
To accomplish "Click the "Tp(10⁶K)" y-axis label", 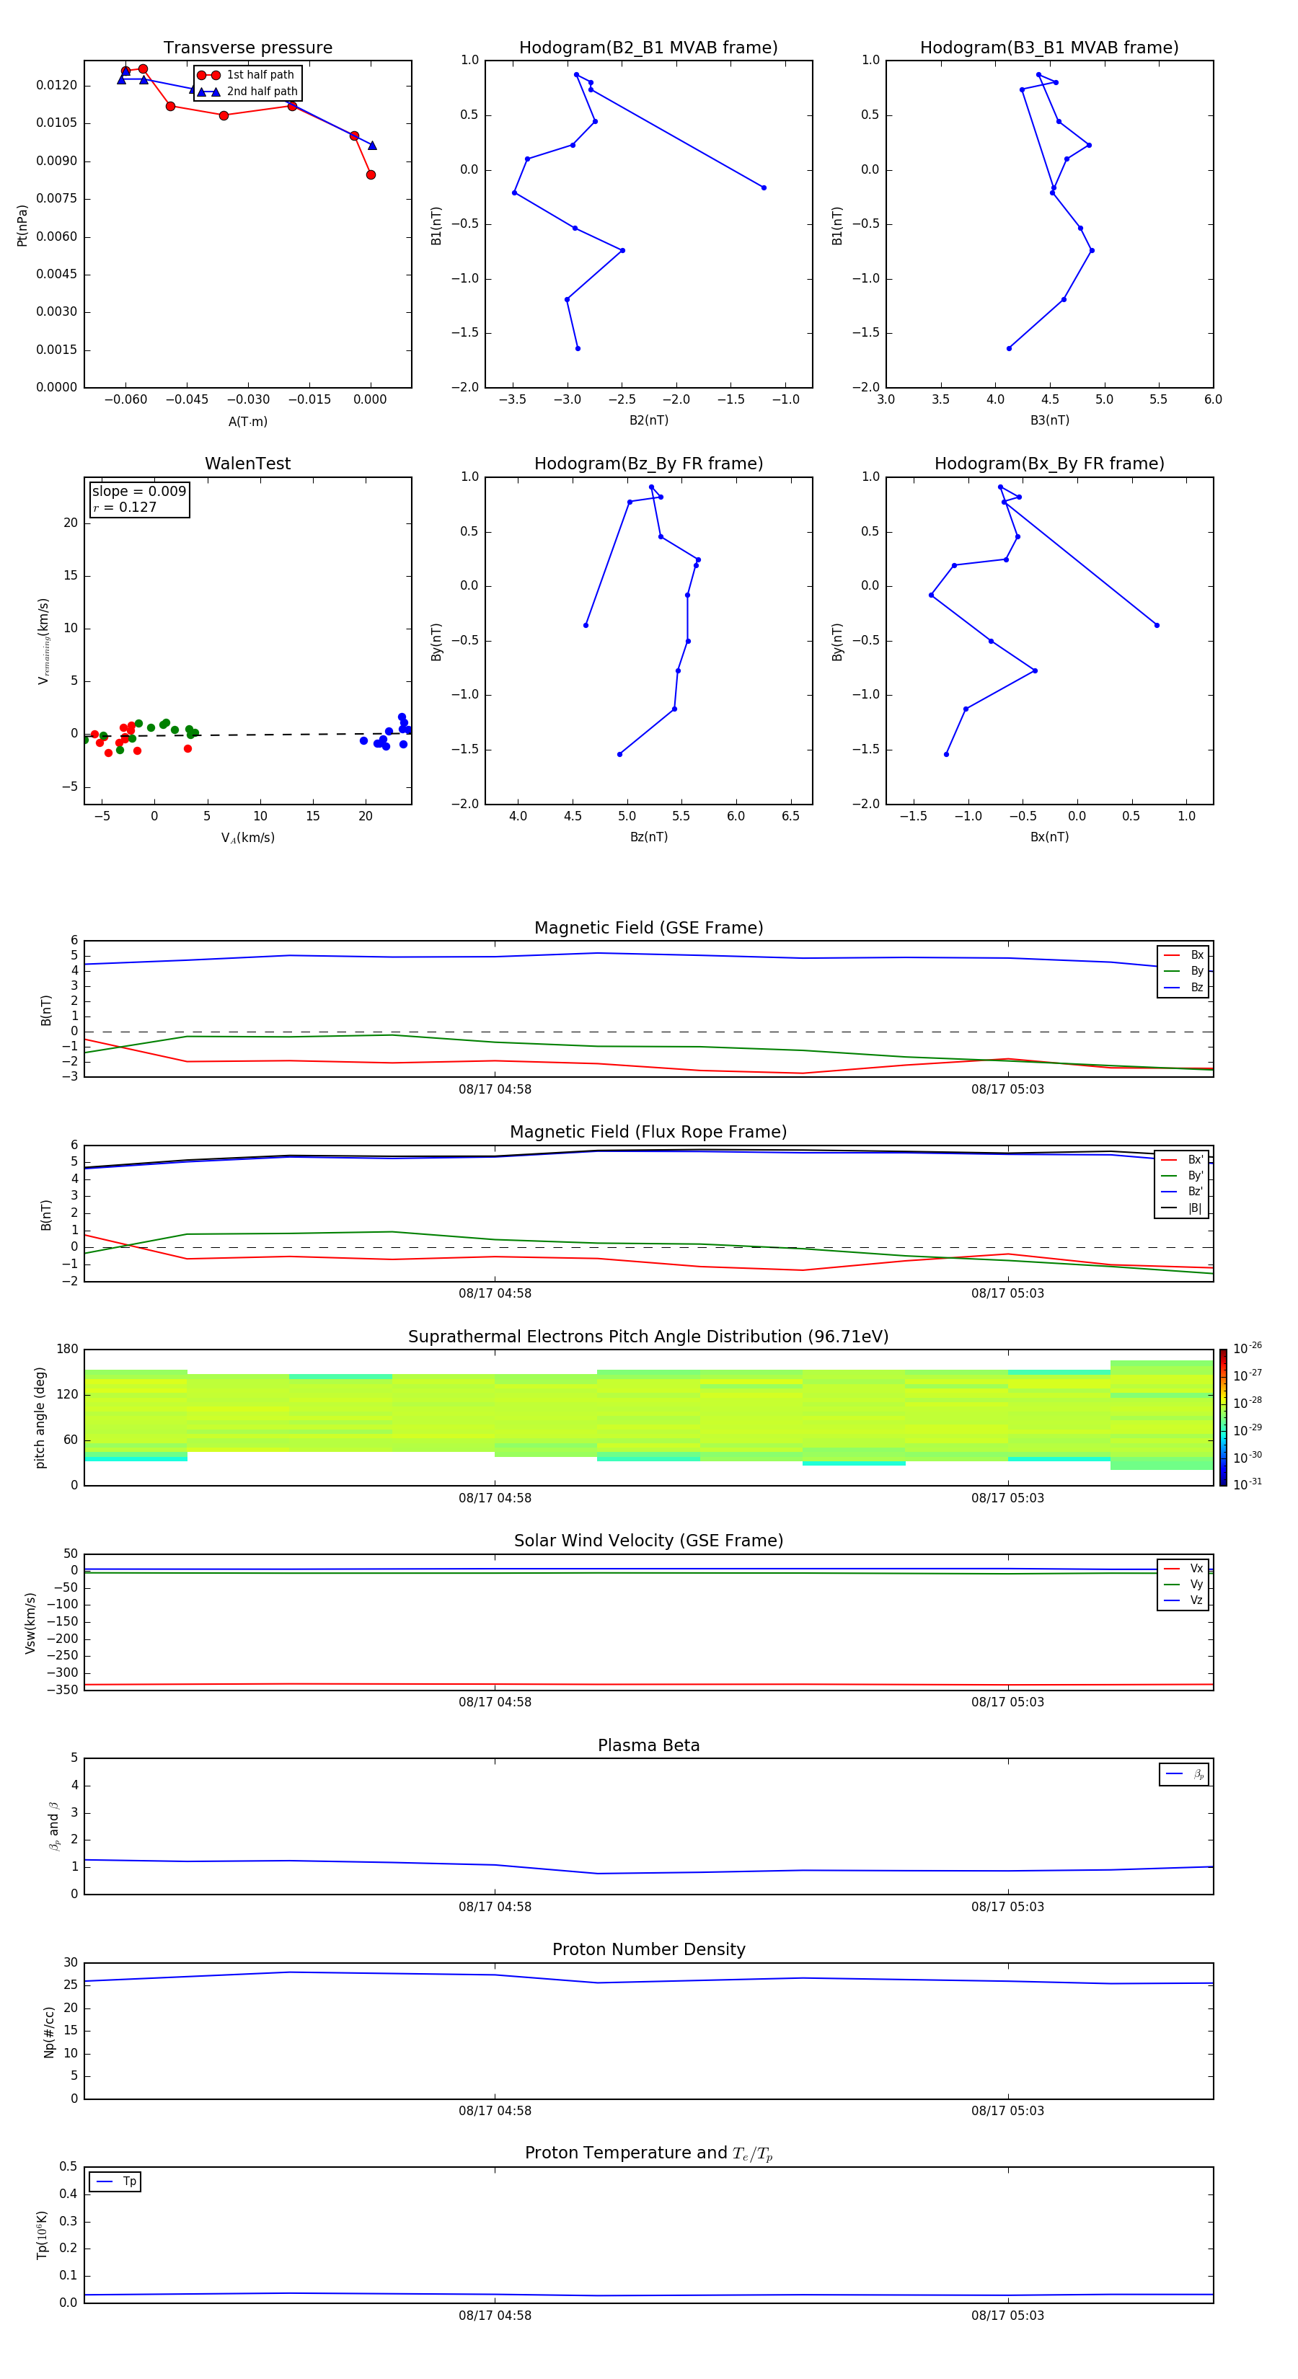I will (42, 2235).
